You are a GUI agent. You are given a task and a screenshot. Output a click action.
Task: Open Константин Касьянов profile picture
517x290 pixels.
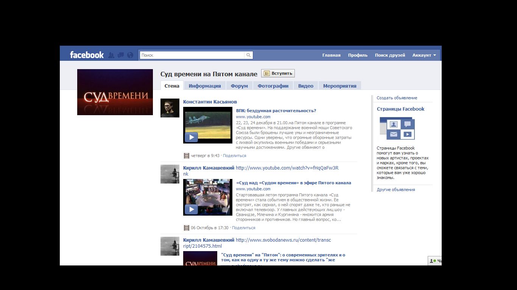(x=170, y=108)
